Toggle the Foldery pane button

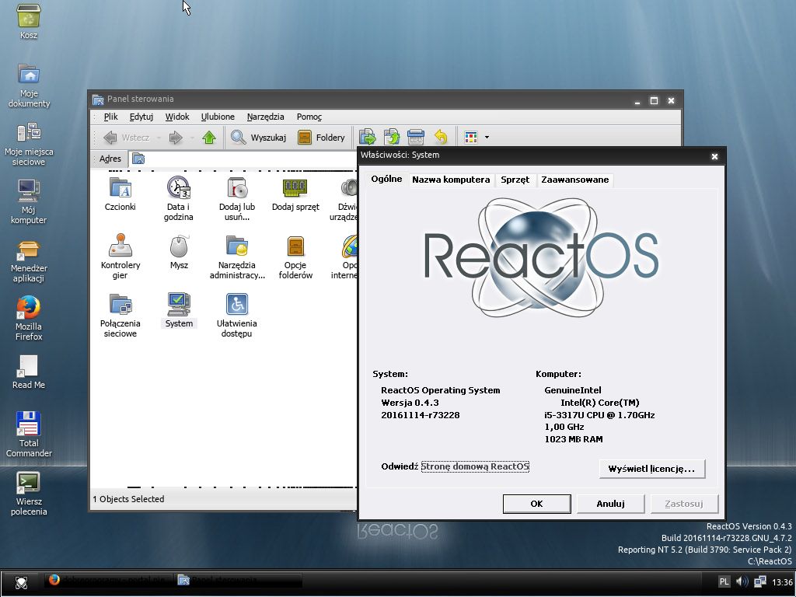click(x=321, y=138)
